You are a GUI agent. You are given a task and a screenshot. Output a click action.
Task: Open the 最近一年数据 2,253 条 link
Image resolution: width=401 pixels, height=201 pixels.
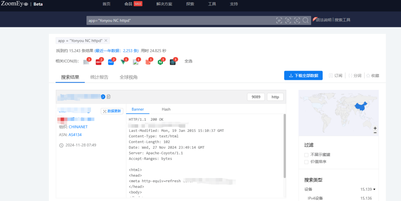click(117, 51)
